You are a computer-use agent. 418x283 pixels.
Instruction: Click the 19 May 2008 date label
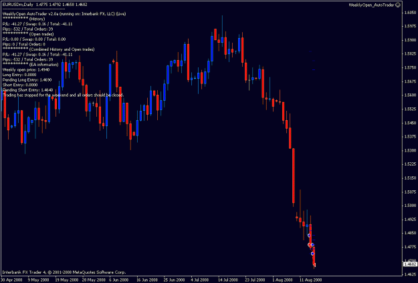[x=68, y=280]
